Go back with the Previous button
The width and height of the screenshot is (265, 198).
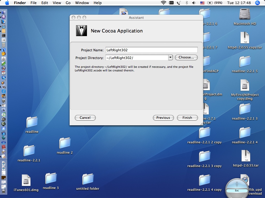coord(163,118)
